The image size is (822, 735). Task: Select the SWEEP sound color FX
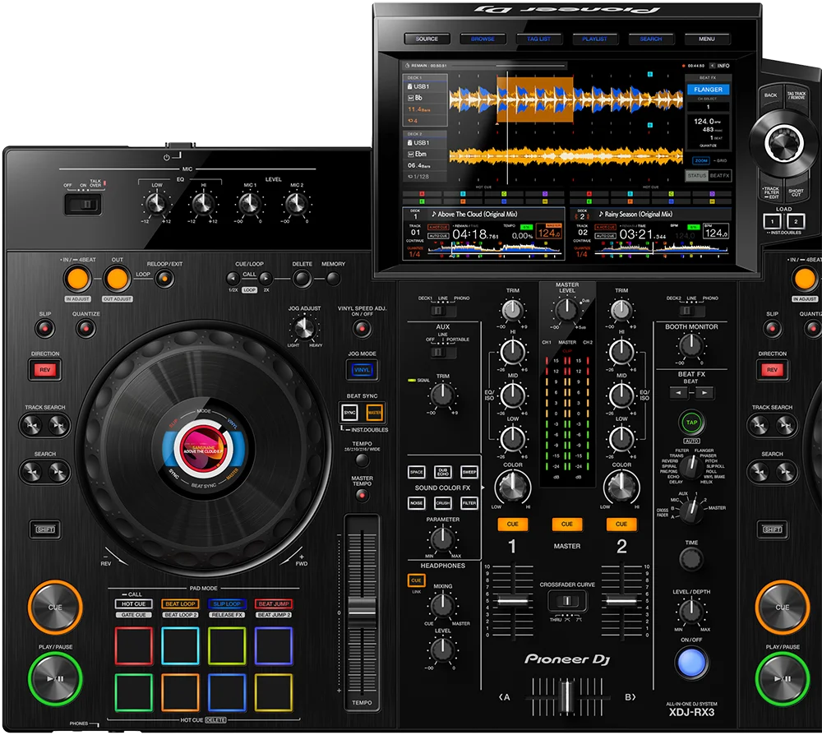click(469, 472)
